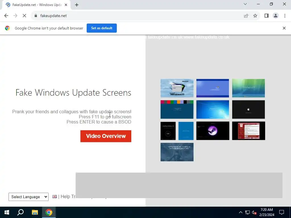Click the Press F11 to go fullscreen text
This screenshot has width=291, height=218.
pyautogui.click(x=105, y=117)
